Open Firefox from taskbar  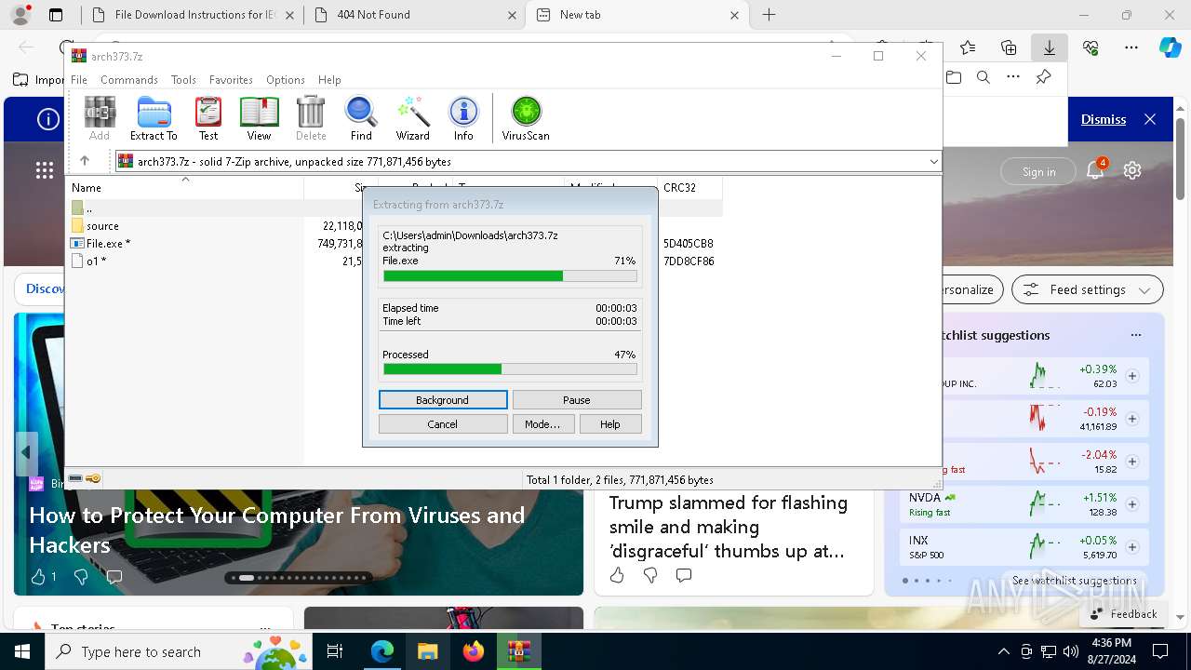tap(474, 651)
